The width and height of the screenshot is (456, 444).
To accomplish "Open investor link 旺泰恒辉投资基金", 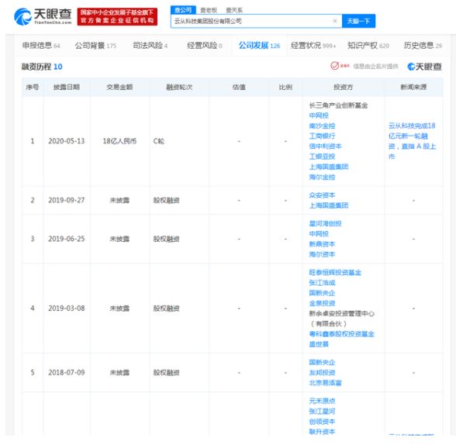I will [x=335, y=272].
